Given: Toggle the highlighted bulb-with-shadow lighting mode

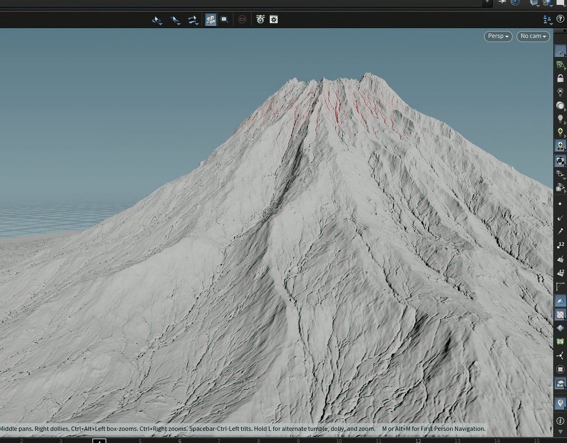Looking at the screenshot, I should click(560, 146).
